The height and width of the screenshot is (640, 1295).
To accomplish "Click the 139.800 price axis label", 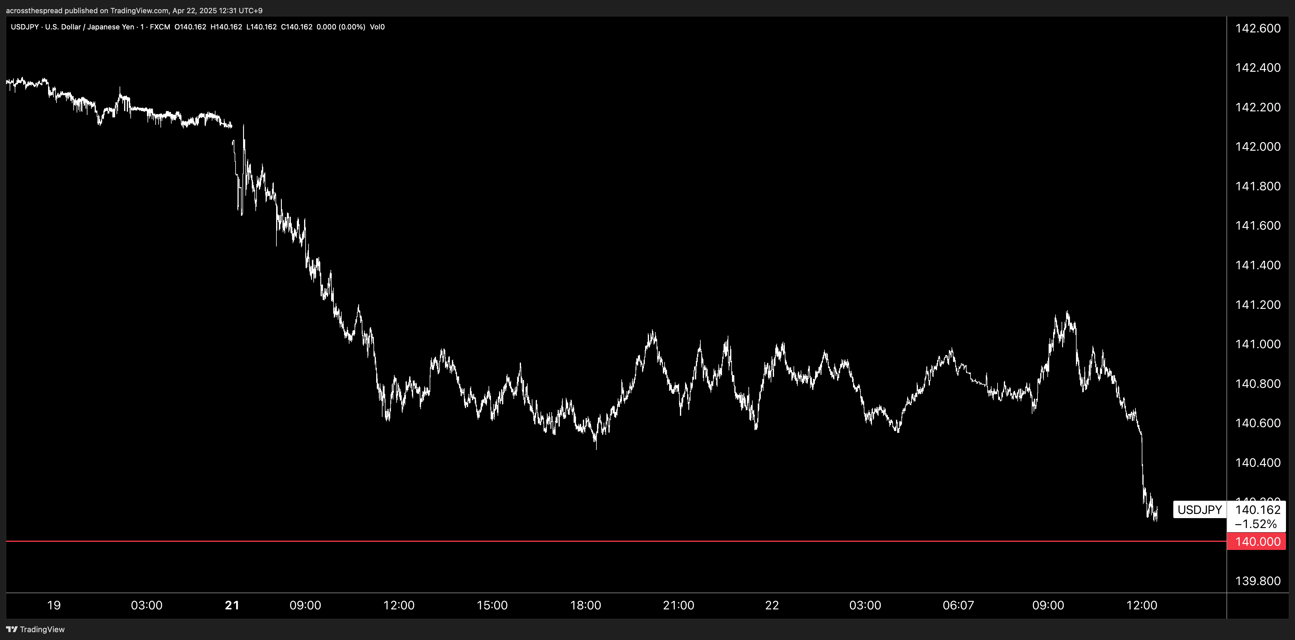I will tap(1257, 581).
